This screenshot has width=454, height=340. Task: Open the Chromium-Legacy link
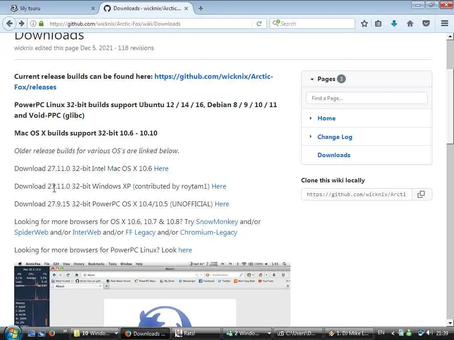pyautogui.click(x=208, y=232)
